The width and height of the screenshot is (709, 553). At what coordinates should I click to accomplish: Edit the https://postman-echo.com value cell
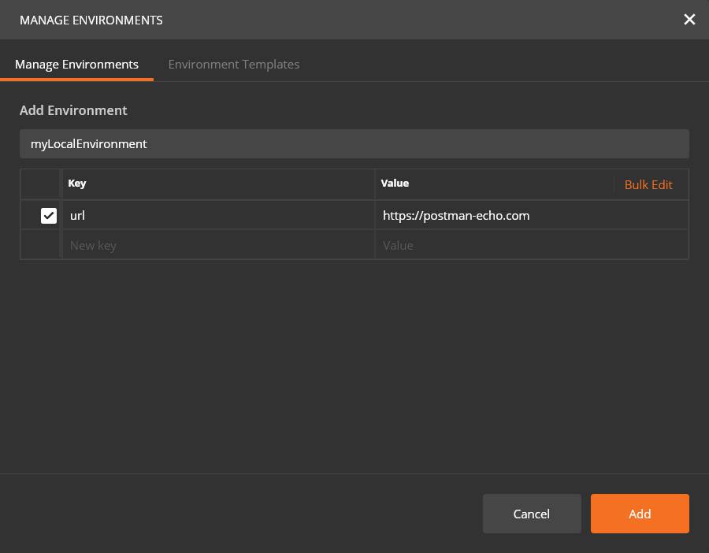[x=532, y=215]
